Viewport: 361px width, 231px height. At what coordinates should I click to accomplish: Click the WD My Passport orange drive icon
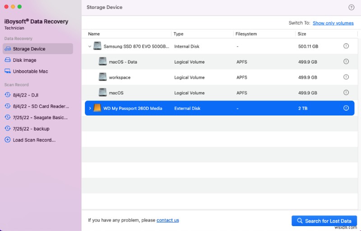coord(97,108)
